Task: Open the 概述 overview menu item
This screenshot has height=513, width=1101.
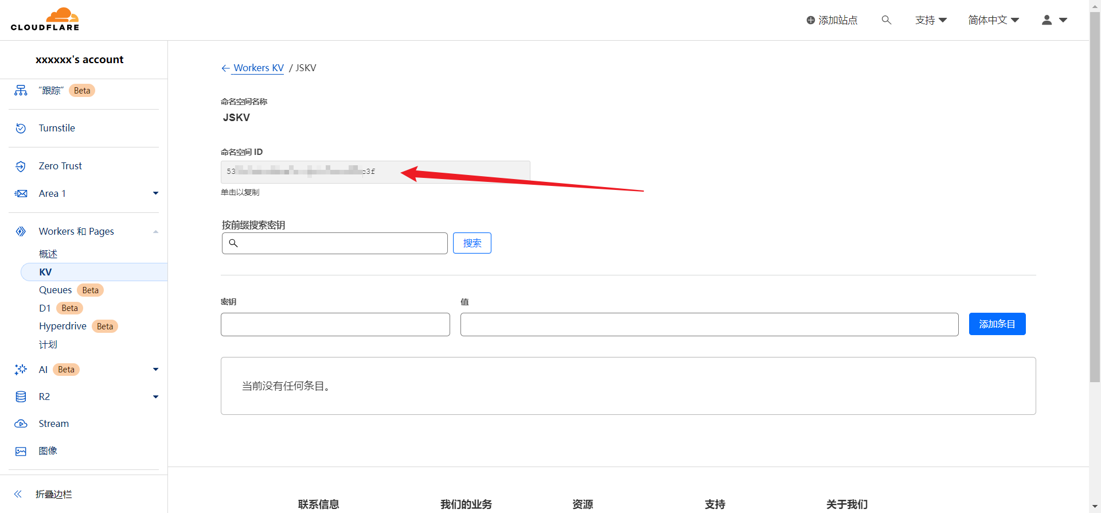Action: coord(48,254)
